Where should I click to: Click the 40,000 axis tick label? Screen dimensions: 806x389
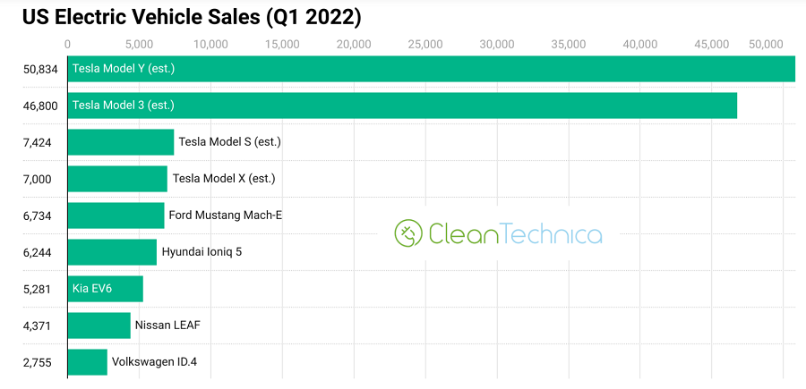point(640,44)
